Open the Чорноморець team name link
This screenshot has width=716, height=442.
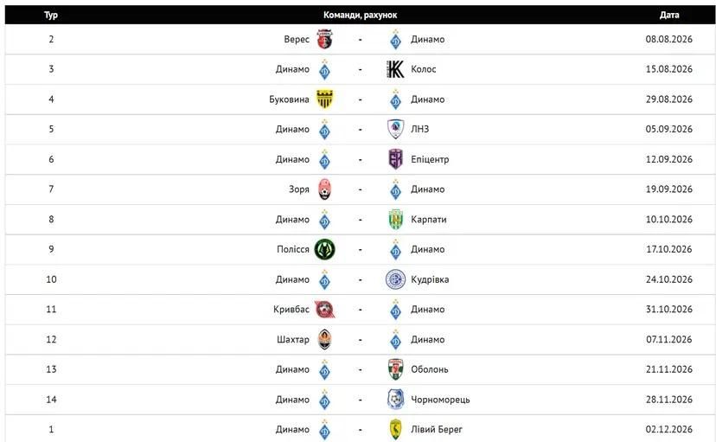point(440,400)
